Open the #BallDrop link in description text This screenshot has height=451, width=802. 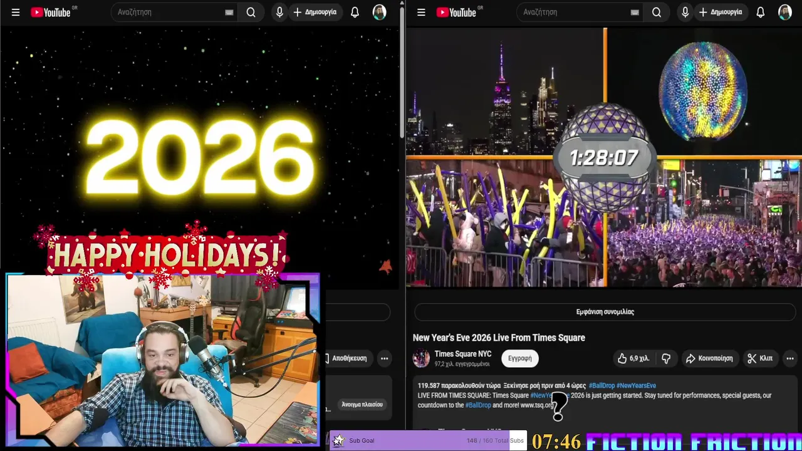pos(478,405)
